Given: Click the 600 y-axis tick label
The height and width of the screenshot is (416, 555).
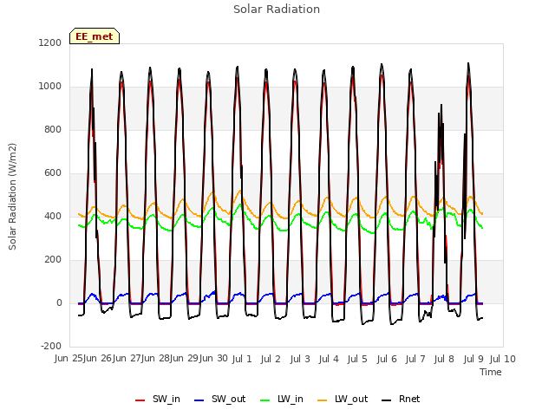Looking at the screenshot, I should tap(53, 173).
